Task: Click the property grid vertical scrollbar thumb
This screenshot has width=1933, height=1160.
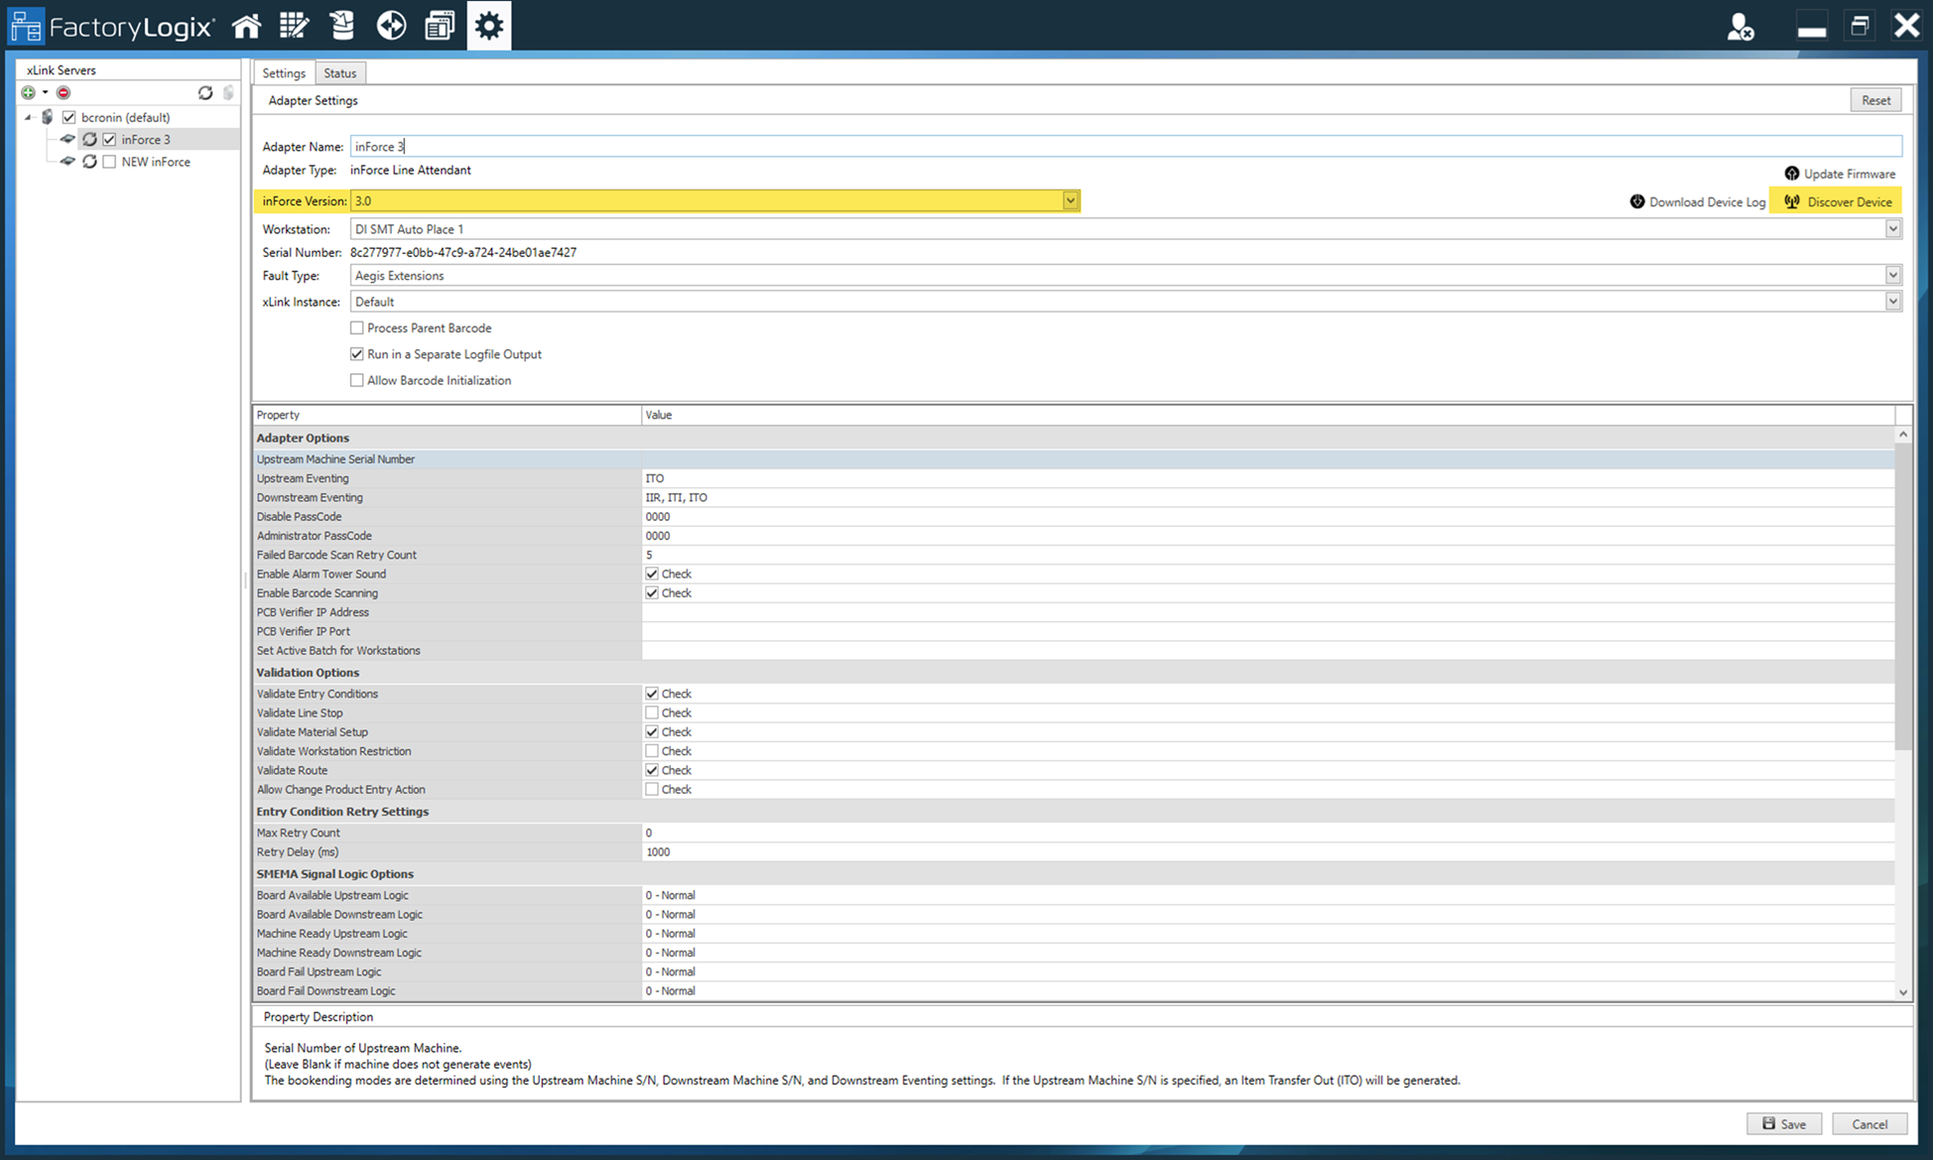Action: (x=1902, y=596)
